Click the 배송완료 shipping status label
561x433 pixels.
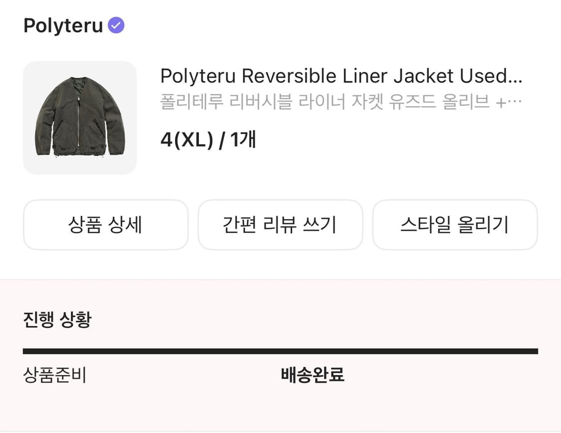(313, 375)
